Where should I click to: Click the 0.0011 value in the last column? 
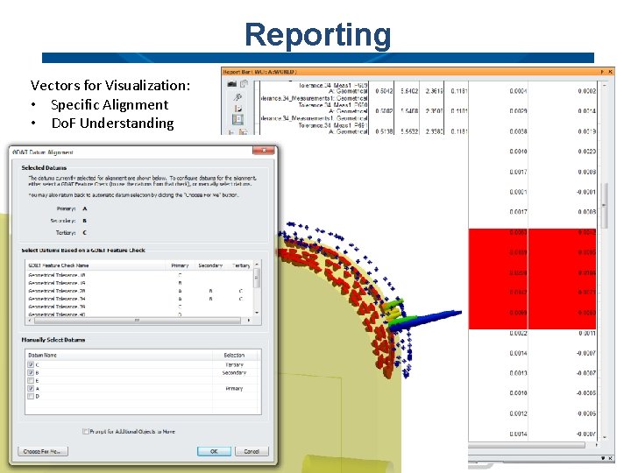[587, 334]
